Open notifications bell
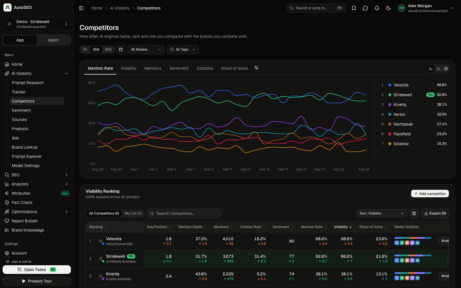The height and width of the screenshot is (288, 461). click(x=377, y=8)
